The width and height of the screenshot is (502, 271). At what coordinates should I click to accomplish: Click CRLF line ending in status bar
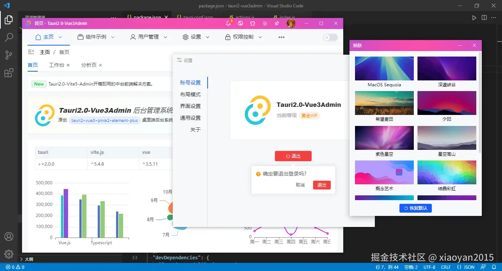pyautogui.click(x=446, y=267)
